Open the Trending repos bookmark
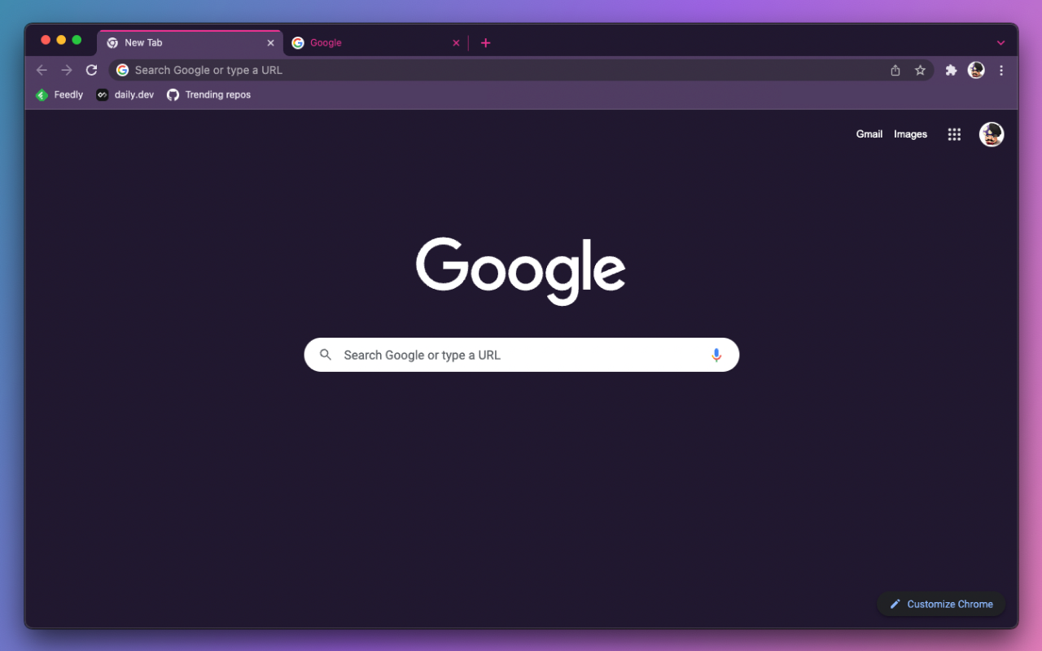 click(x=208, y=95)
